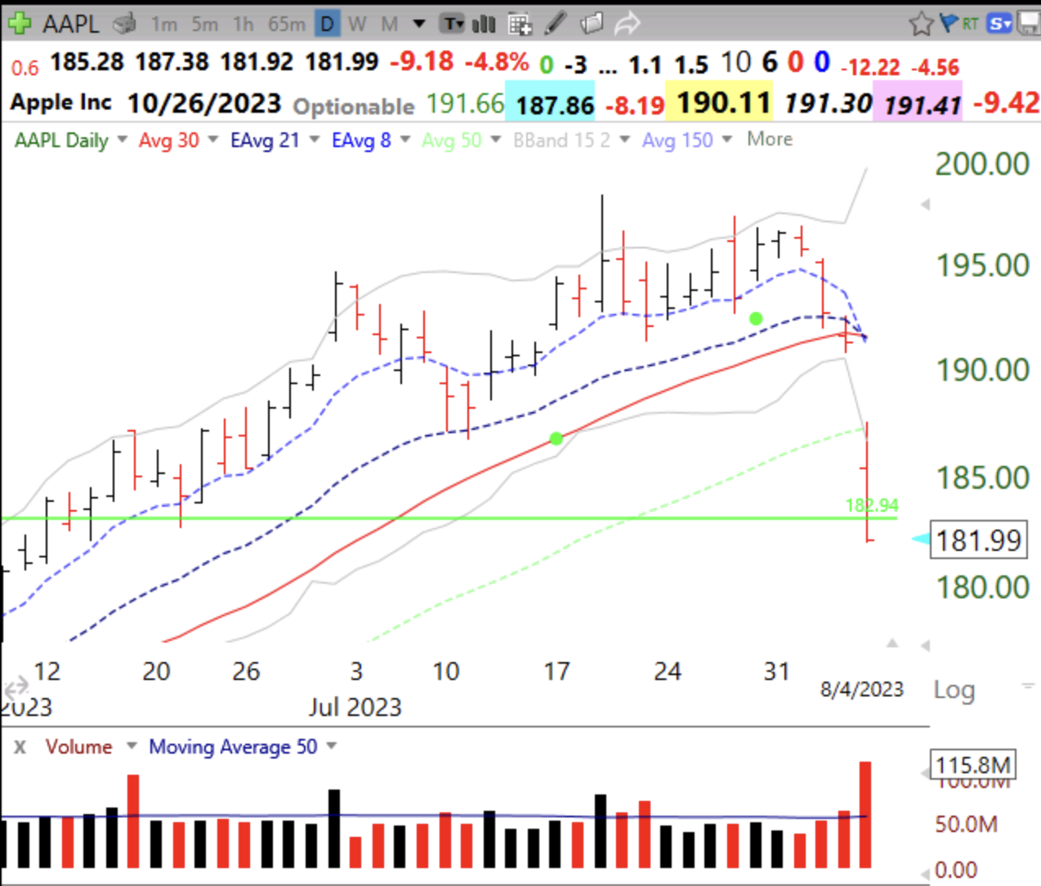
Task: Select the D daily timeframe
Action: pos(327,25)
